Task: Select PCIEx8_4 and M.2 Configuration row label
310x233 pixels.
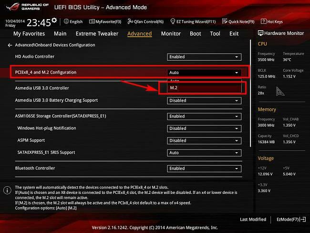Action: point(46,72)
